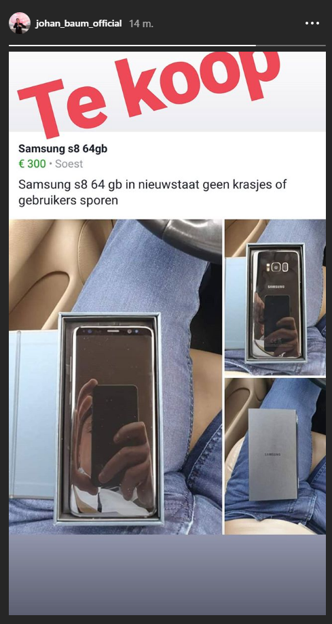Click the Samsung logo on the grey box

click(x=273, y=455)
